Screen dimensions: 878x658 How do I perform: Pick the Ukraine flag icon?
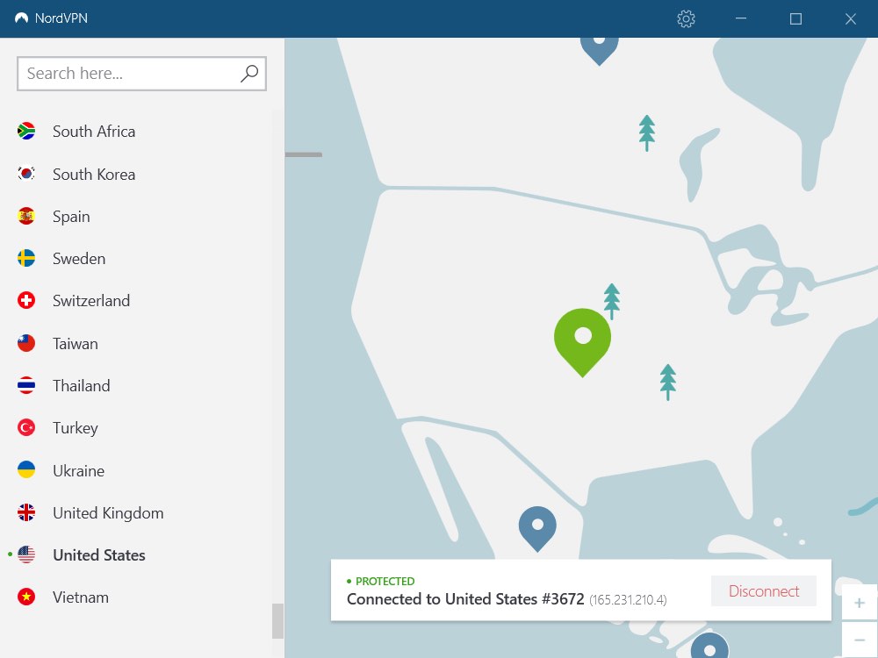pyautogui.click(x=26, y=470)
